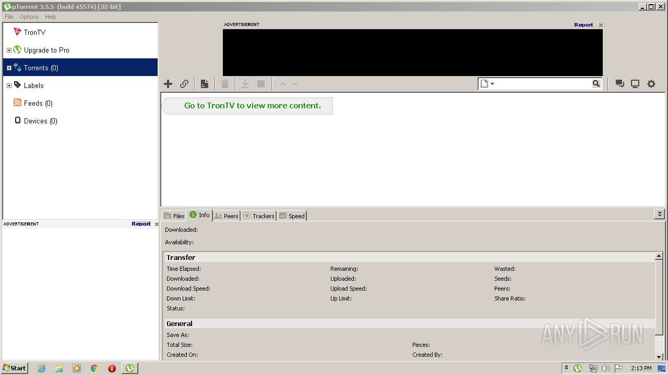Open Windows Explorer folder taskbar icon
This screenshot has height=375, width=668.
(x=59, y=368)
